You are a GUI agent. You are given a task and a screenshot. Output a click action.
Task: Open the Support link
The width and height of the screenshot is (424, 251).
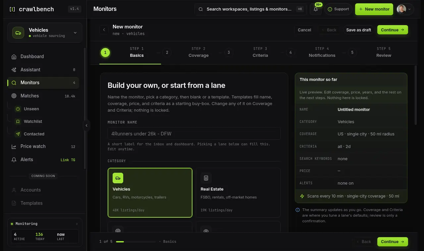[x=338, y=9]
